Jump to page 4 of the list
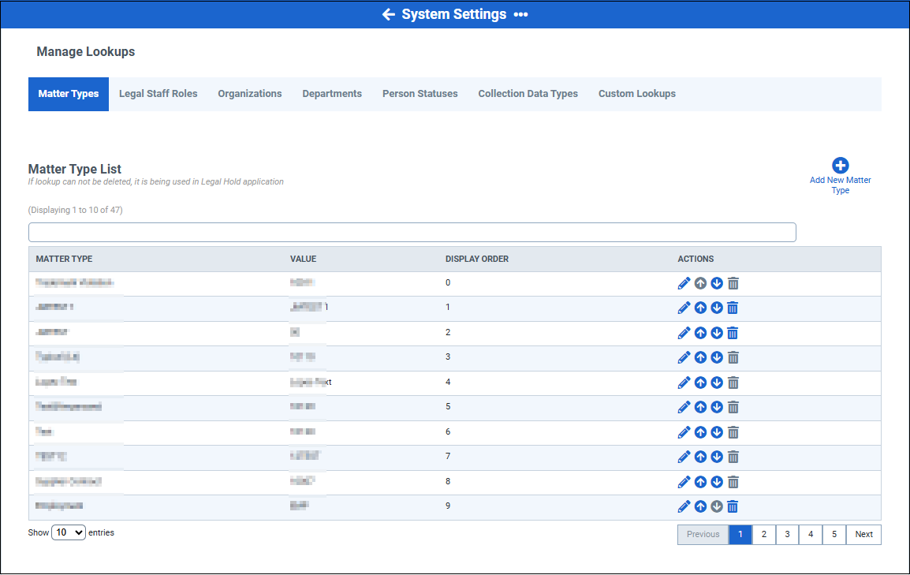The height and width of the screenshot is (575, 910). (811, 535)
